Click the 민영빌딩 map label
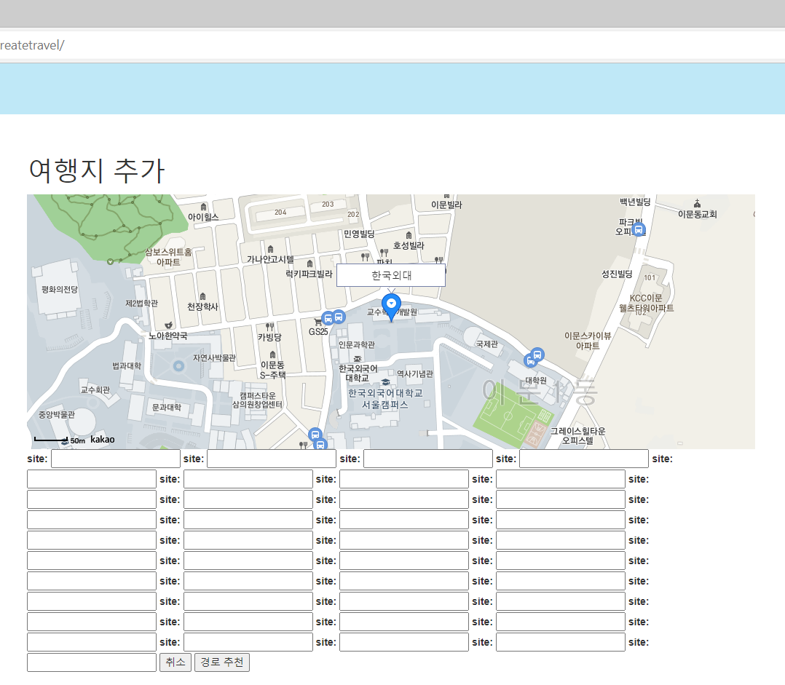Image resolution: width=785 pixels, height=685 pixels. pos(359,234)
